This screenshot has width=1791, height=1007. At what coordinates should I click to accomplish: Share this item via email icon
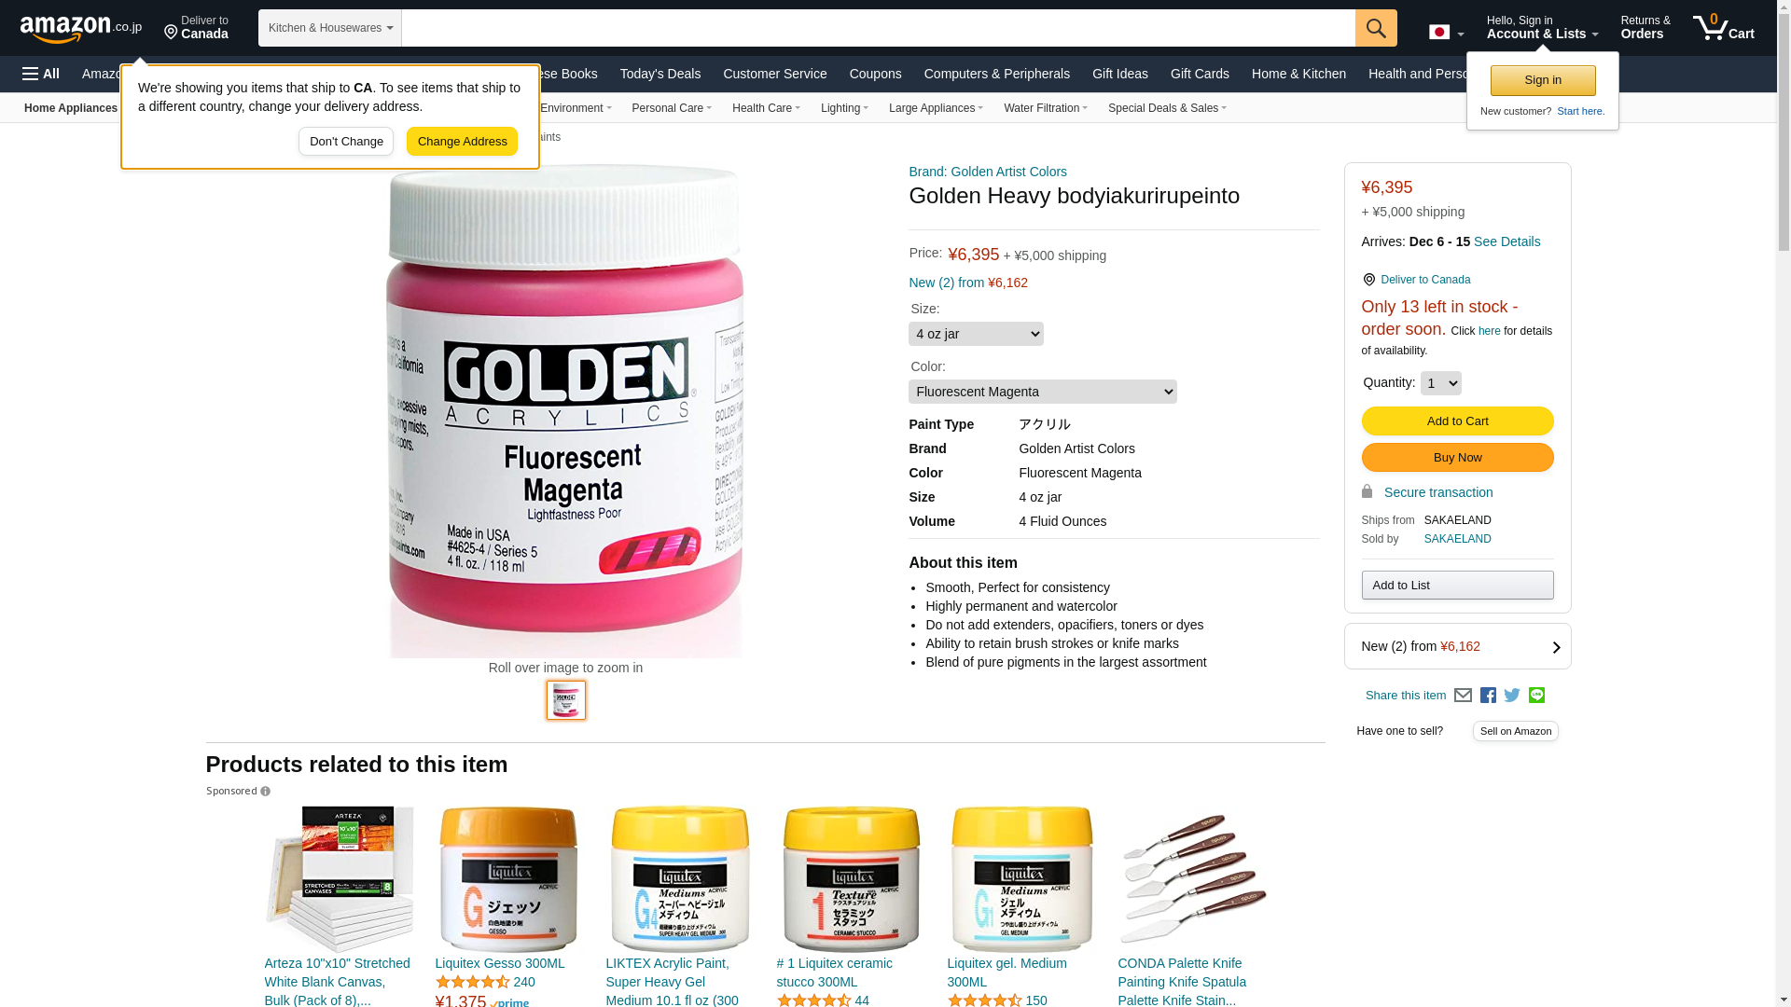[1463, 696]
